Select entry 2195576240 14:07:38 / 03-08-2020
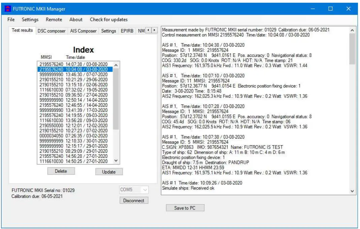The height and width of the screenshot is (229, 360). 73,64
